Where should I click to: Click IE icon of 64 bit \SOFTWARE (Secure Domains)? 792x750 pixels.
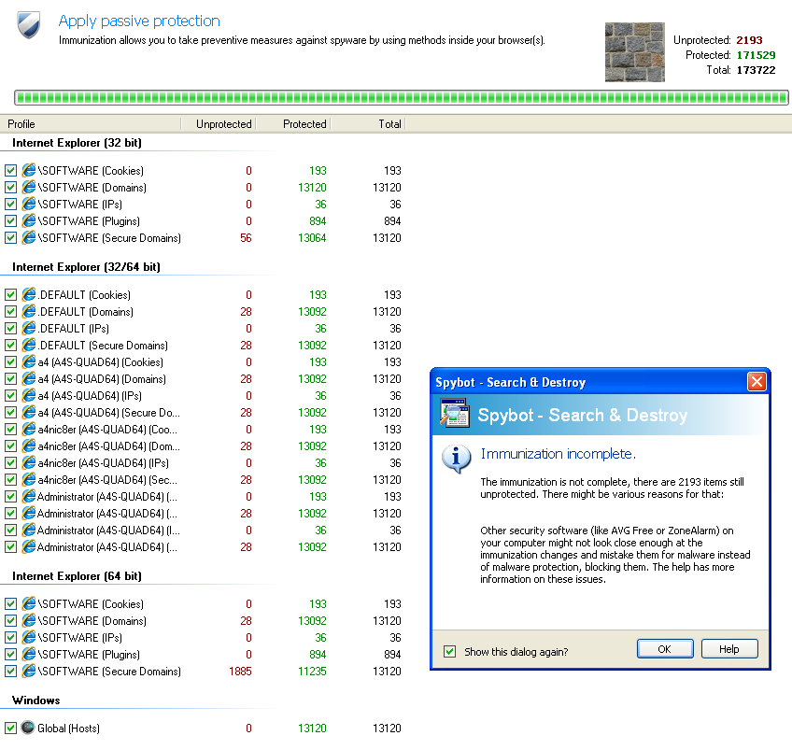29,672
